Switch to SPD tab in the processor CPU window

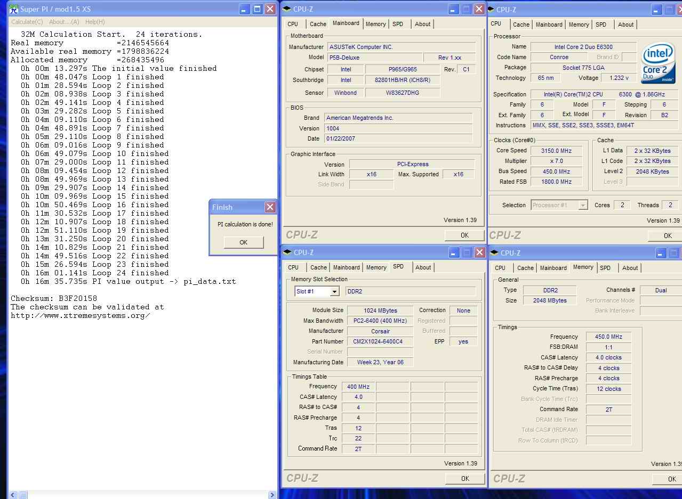(601, 24)
